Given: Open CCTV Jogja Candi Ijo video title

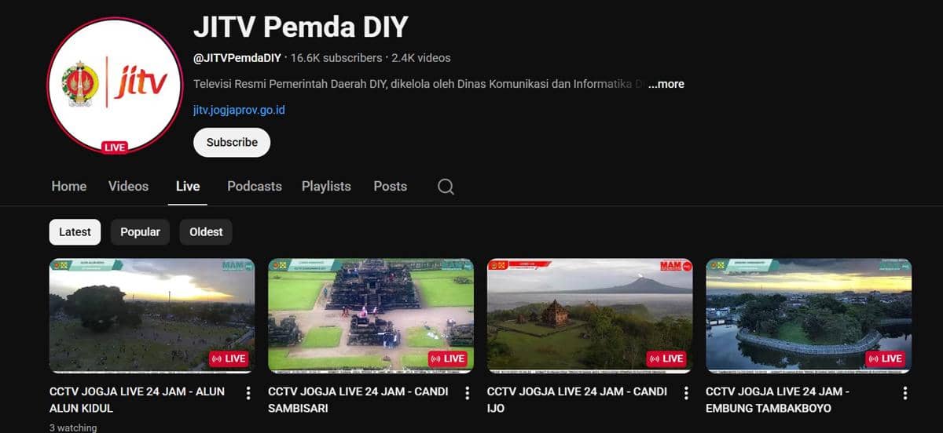Looking at the screenshot, I should tap(577, 399).
